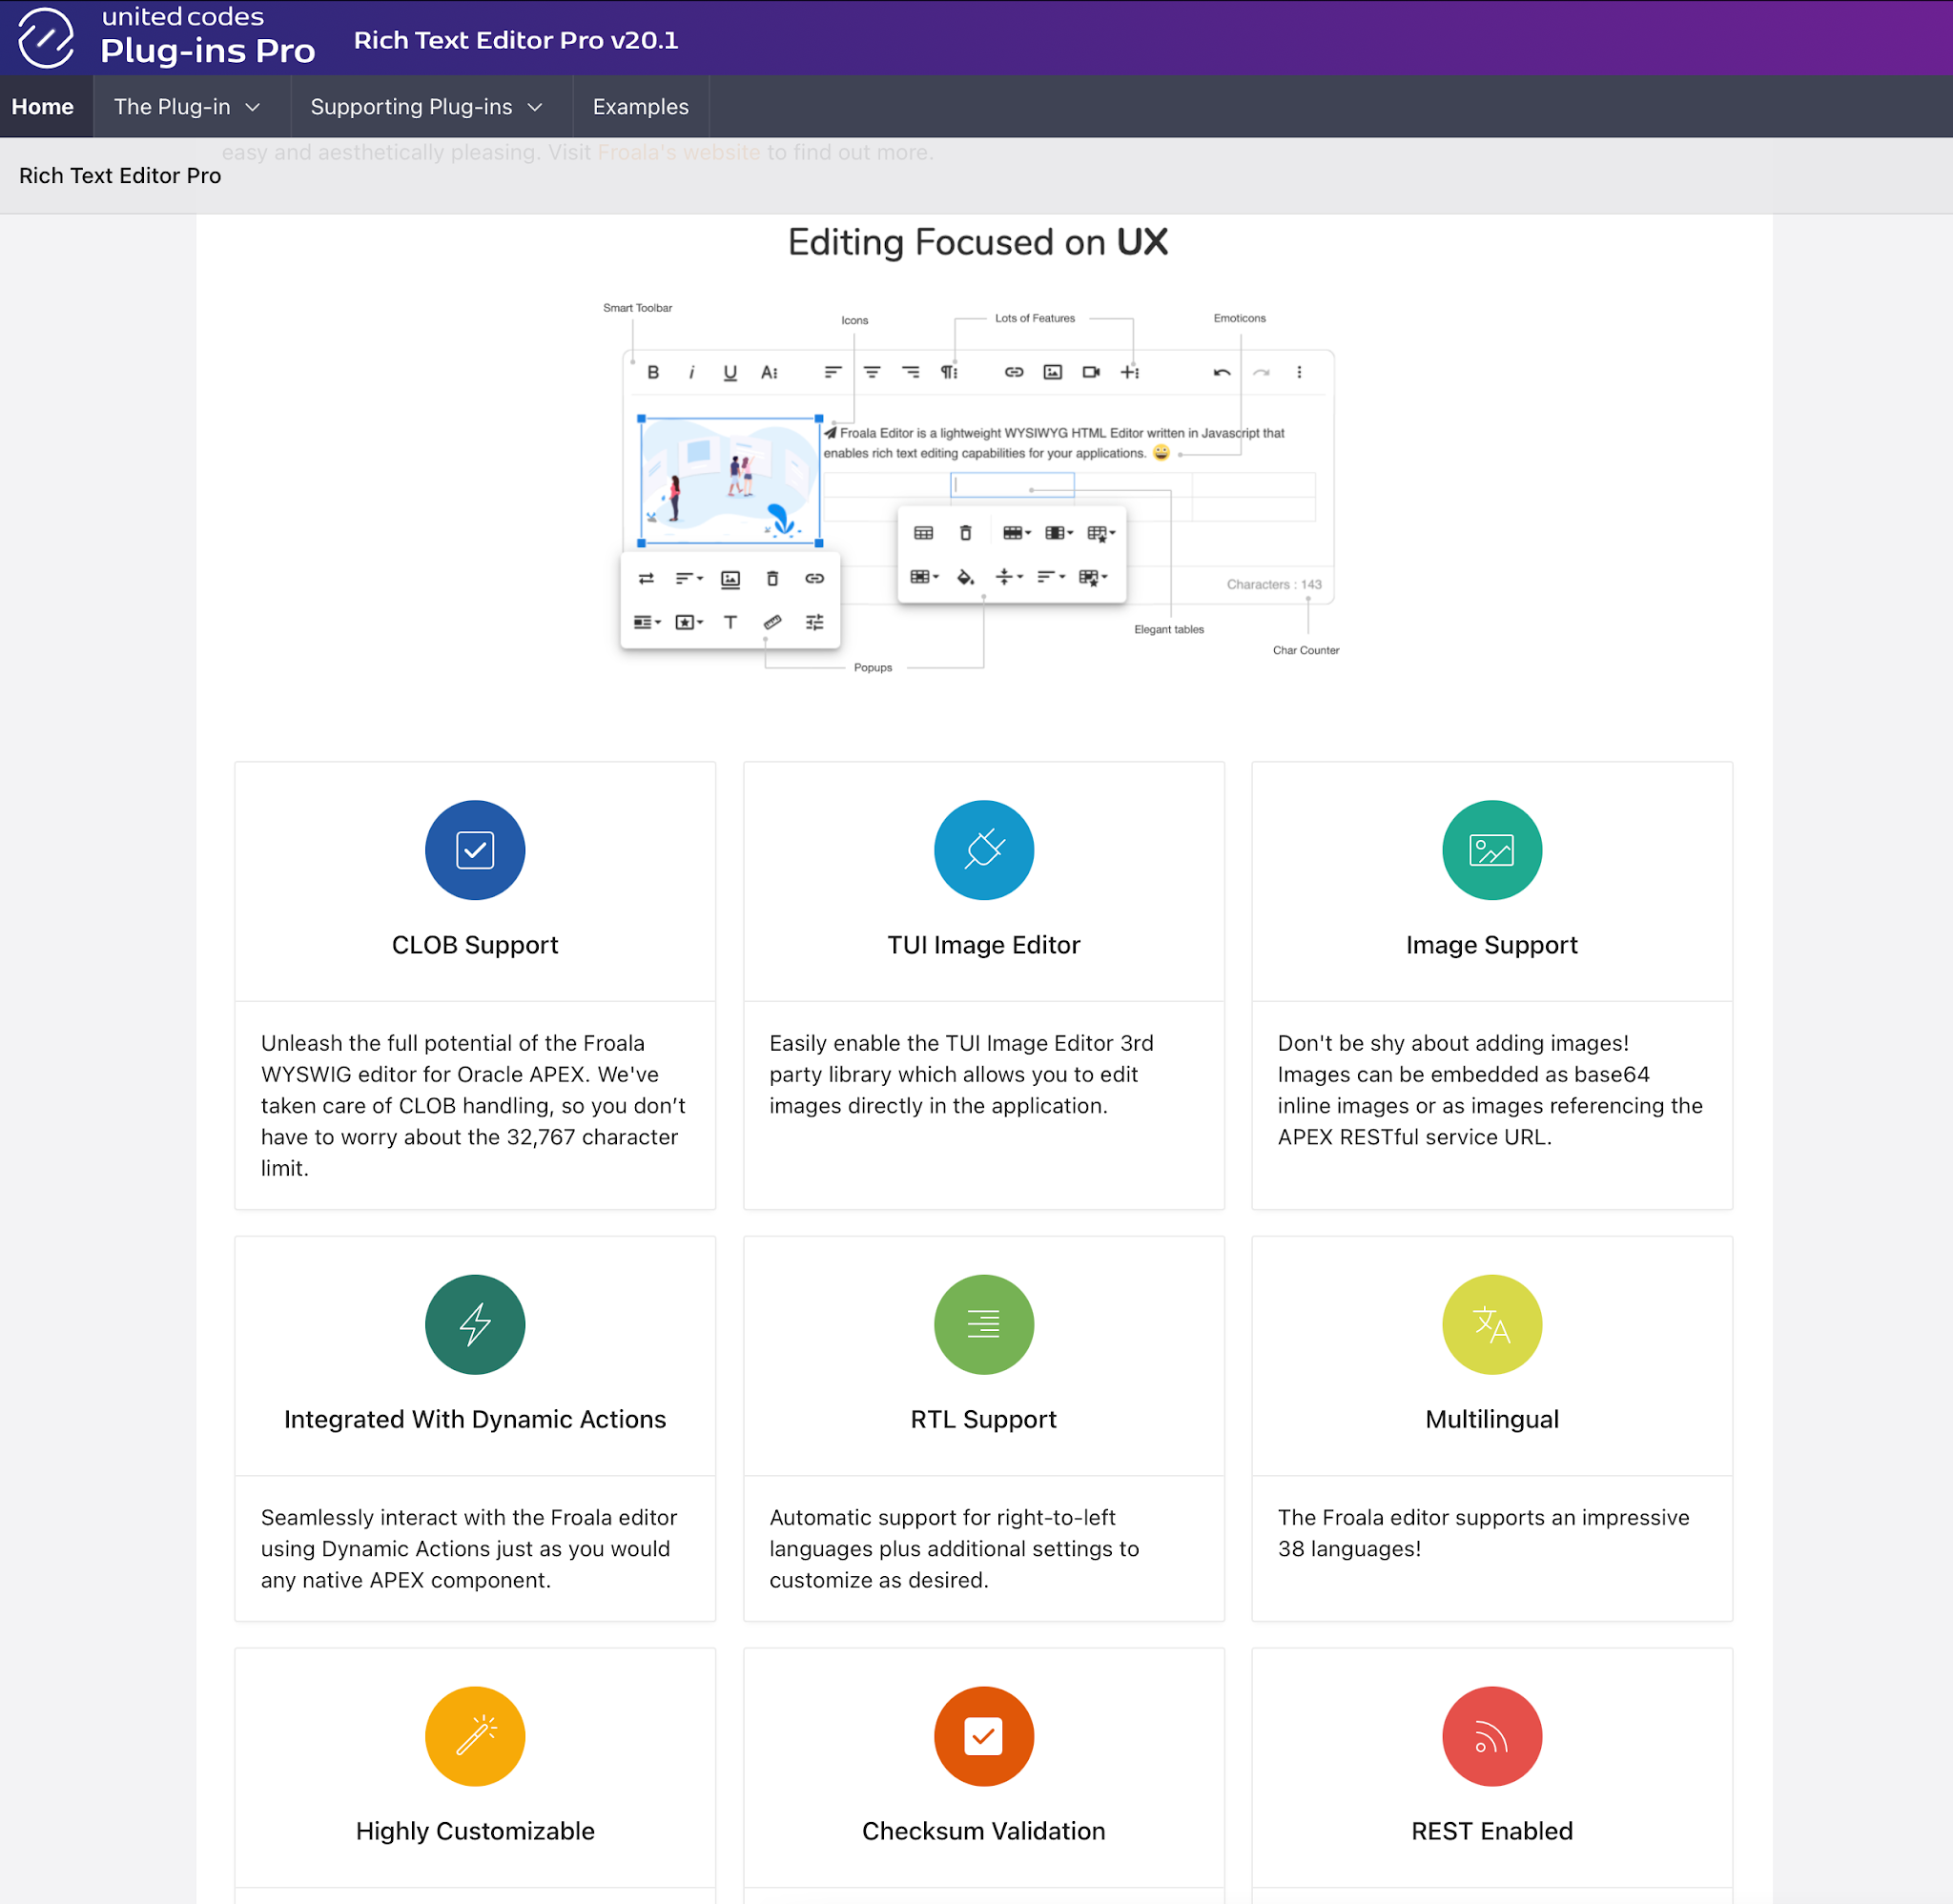Expand The Plug-in dropdown menu

tap(187, 107)
